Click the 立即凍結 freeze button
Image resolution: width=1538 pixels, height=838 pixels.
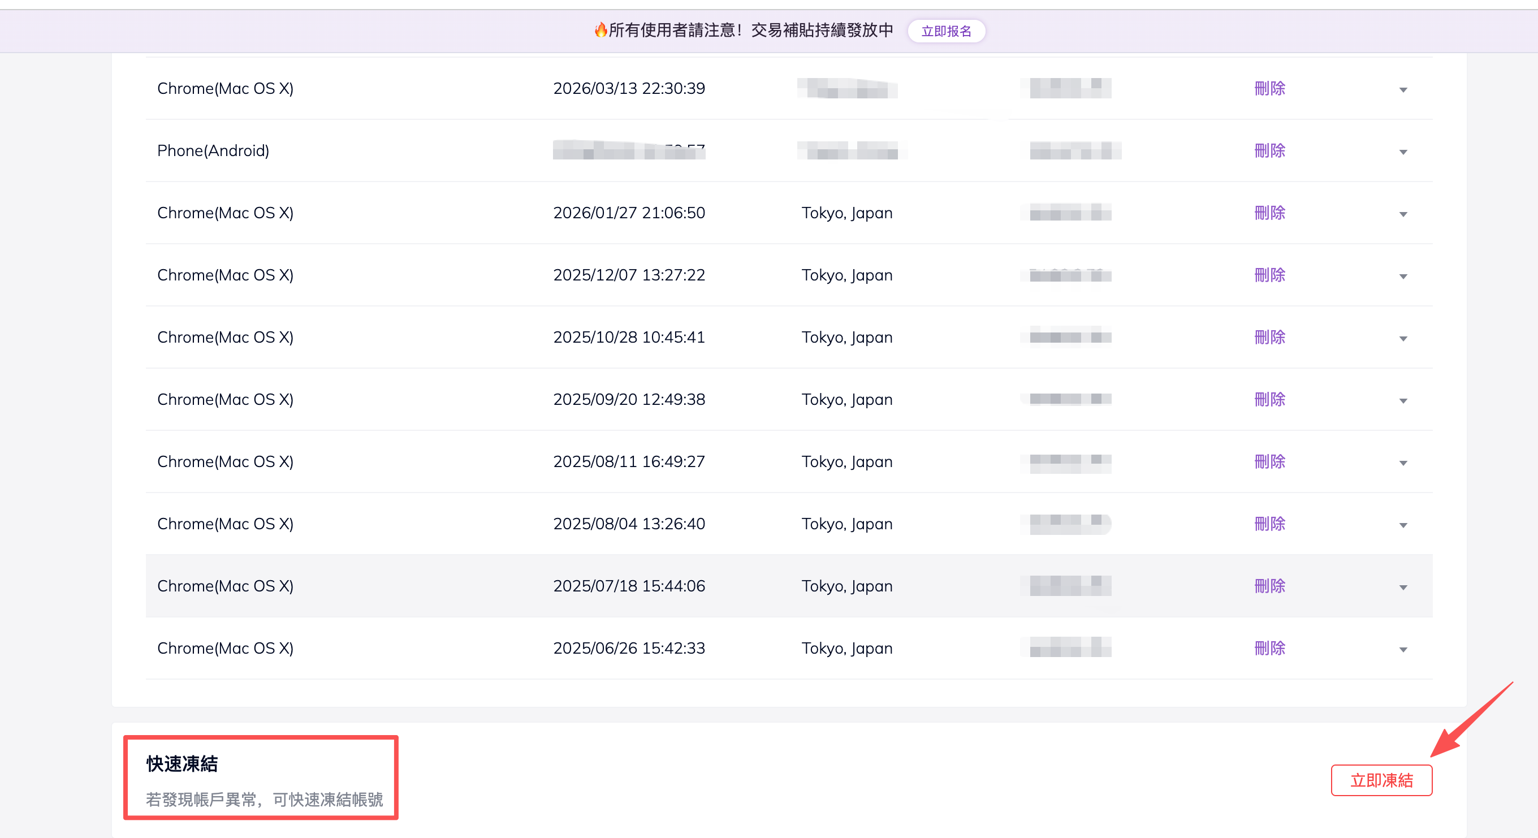1381,780
